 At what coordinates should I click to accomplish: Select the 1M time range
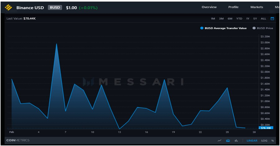point(213,19)
